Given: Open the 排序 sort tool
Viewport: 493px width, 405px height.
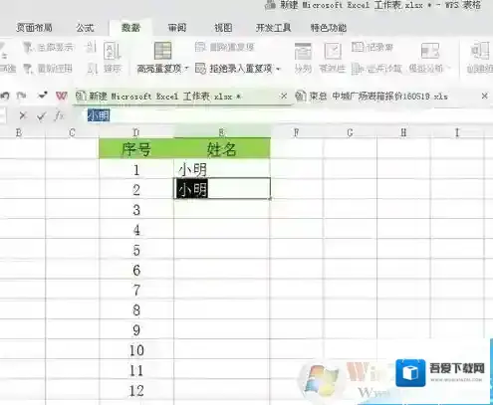Looking at the screenshot, I should pyautogui.click(x=113, y=57).
